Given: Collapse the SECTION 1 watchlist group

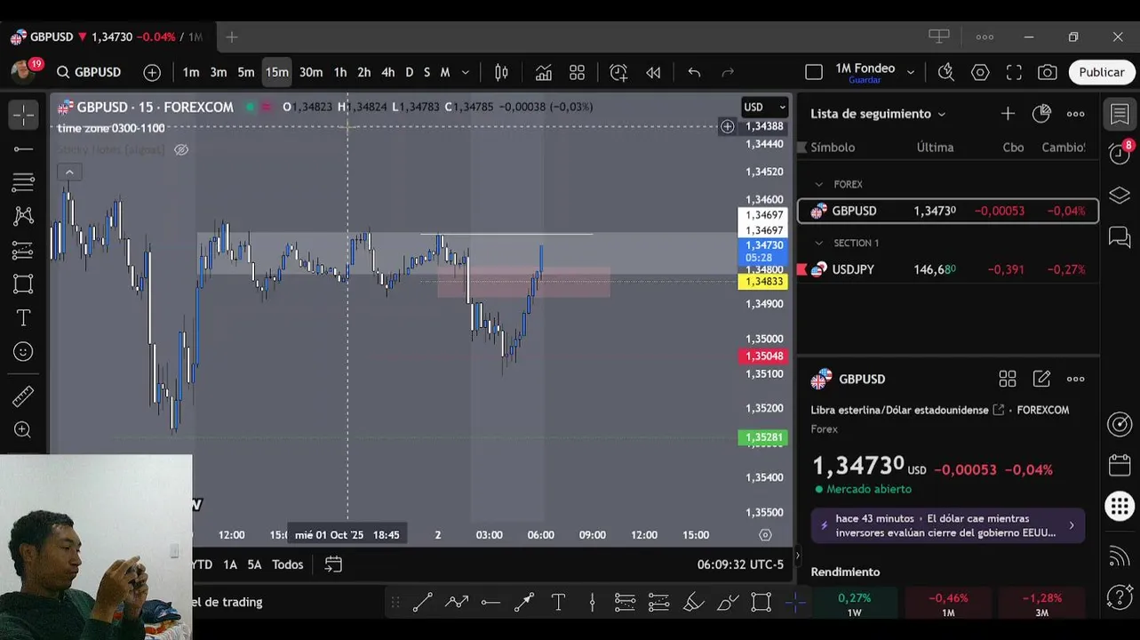Looking at the screenshot, I should (x=818, y=243).
